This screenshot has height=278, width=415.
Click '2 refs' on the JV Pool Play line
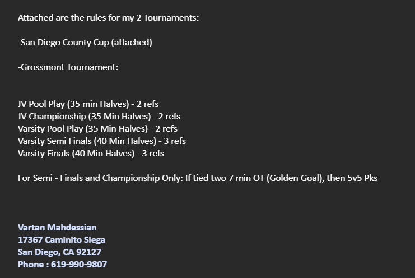(x=148, y=104)
